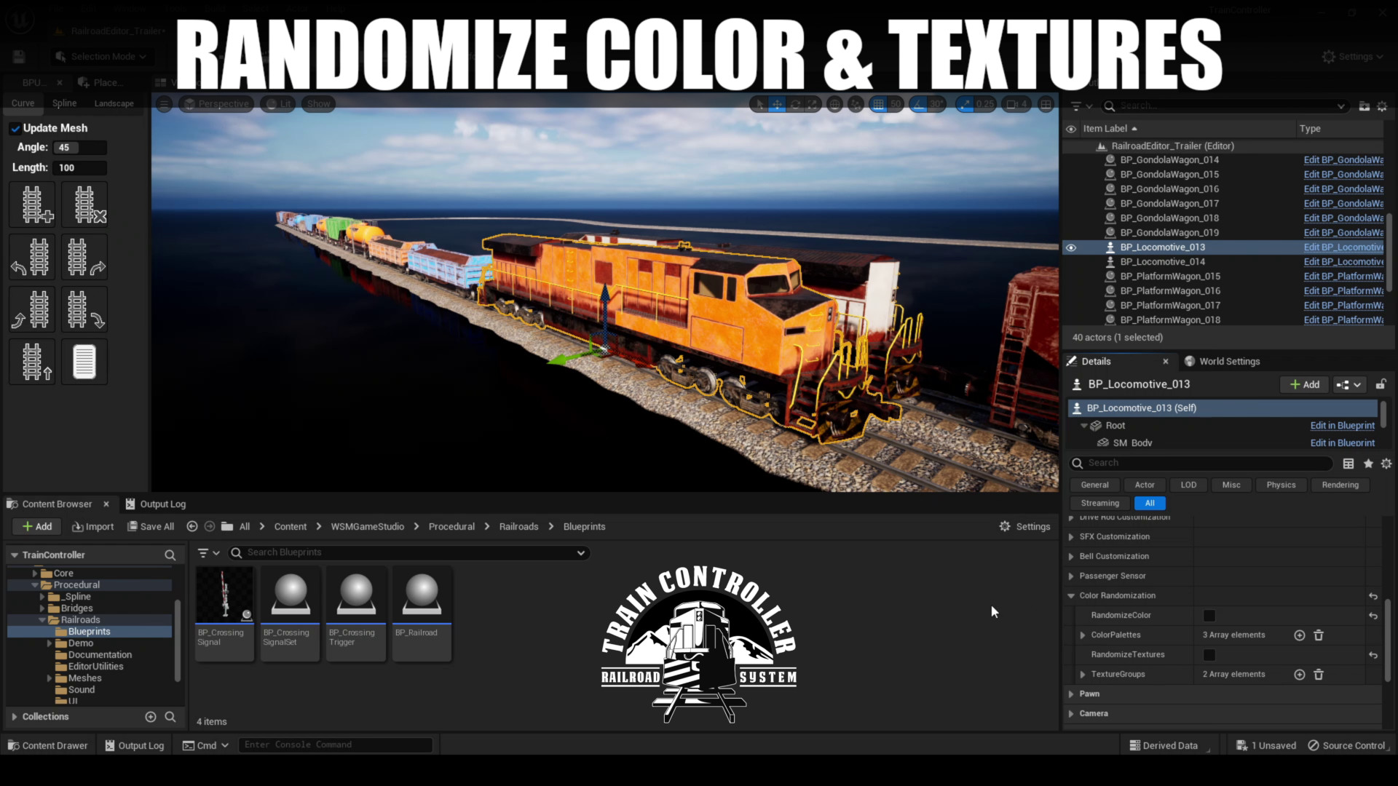Expand the Pawn section in Details
This screenshot has width=1398, height=786.
[1070, 694]
